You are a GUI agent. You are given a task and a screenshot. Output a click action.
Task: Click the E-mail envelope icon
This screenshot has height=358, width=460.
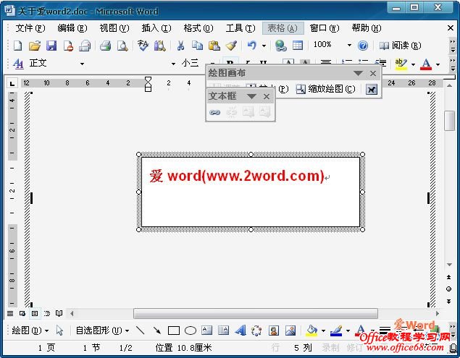(x=85, y=46)
